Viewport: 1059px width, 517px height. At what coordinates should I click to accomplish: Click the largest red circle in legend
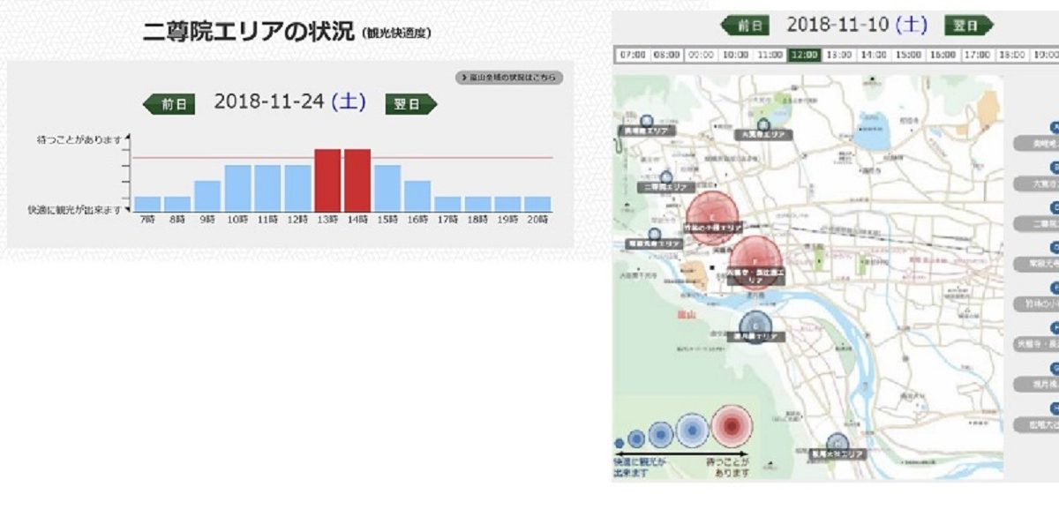[731, 427]
